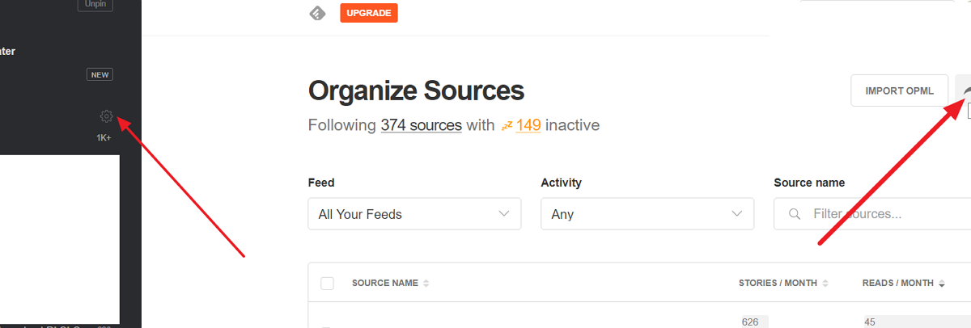The width and height of the screenshot is (971, 328).
Task: Click the magnifier icon in source filter
Action: click(x=795, y=214)
